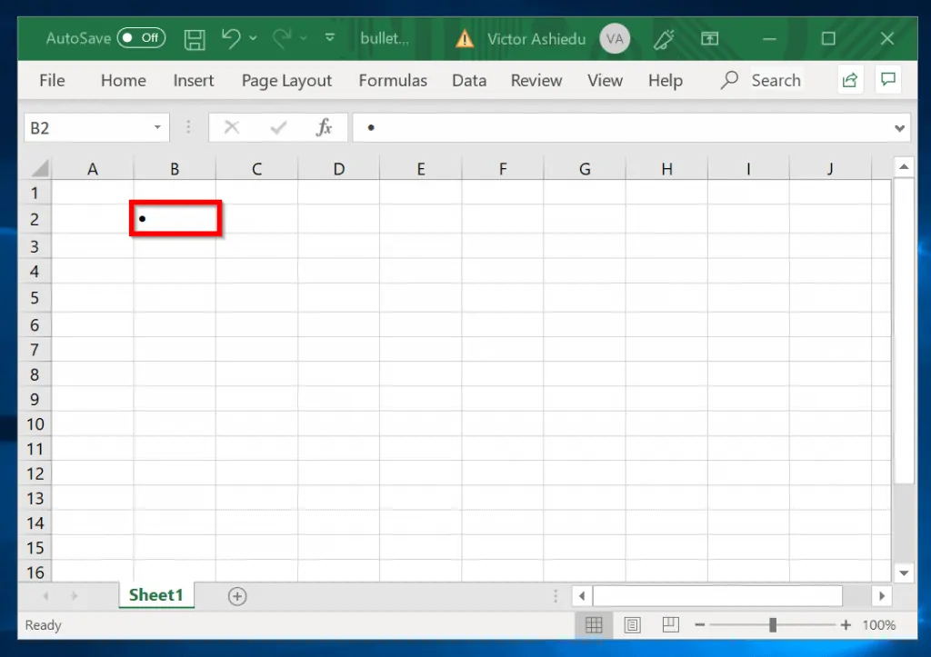The width and height of the screenshot is (931, 657).
Task: Click the bullet workbook title
Action: point(385,38)
